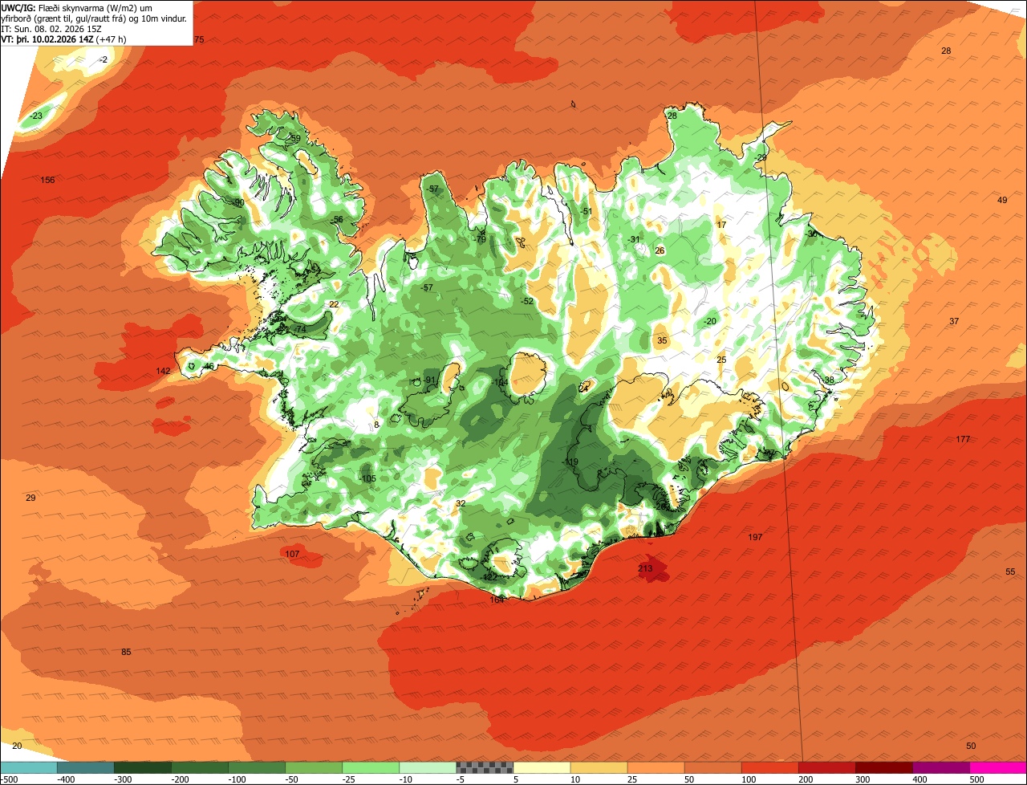
Task: Click the map value 49 over the sea
Action: coord(1002,200)
